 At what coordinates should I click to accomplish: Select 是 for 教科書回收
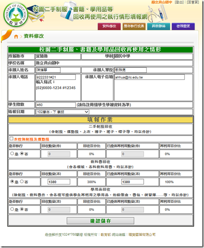(x=12, y=181)
